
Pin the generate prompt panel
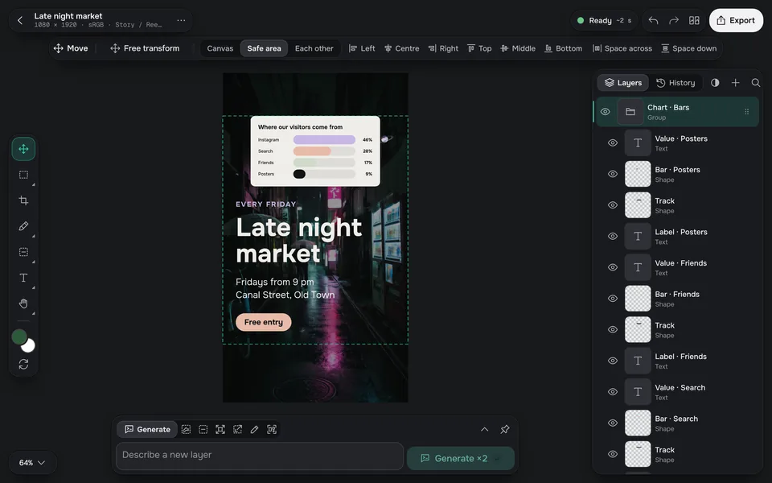[505, 429]
